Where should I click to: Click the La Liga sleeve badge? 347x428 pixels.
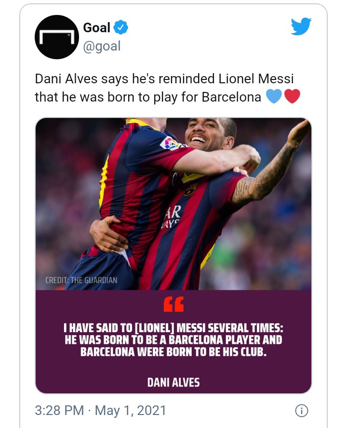170,143
